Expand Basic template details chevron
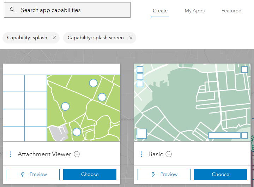254x187 pixels. (169, 154)
